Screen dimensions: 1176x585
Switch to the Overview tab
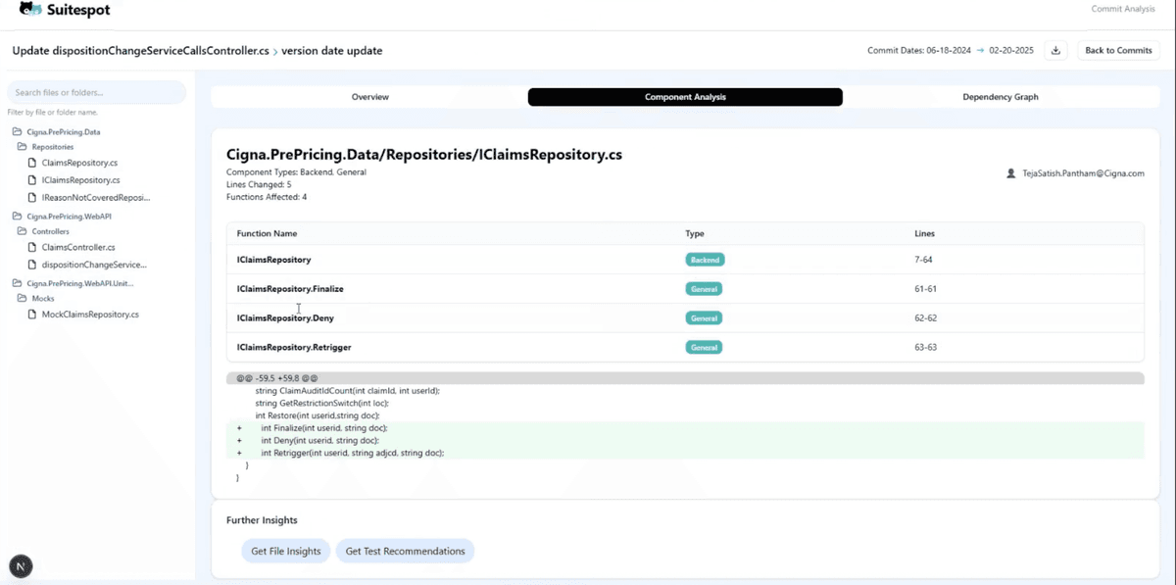coord(369,97)
